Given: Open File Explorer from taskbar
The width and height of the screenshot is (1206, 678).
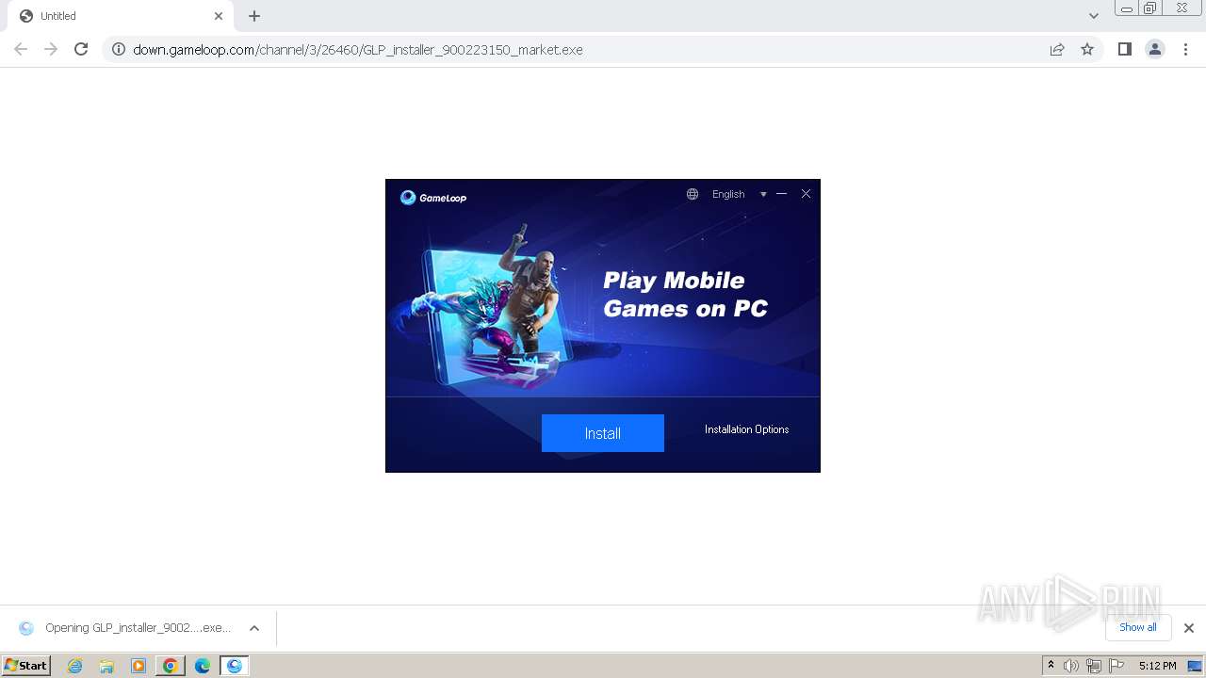Looking at the screenshot, I should [x=106, y=666].
